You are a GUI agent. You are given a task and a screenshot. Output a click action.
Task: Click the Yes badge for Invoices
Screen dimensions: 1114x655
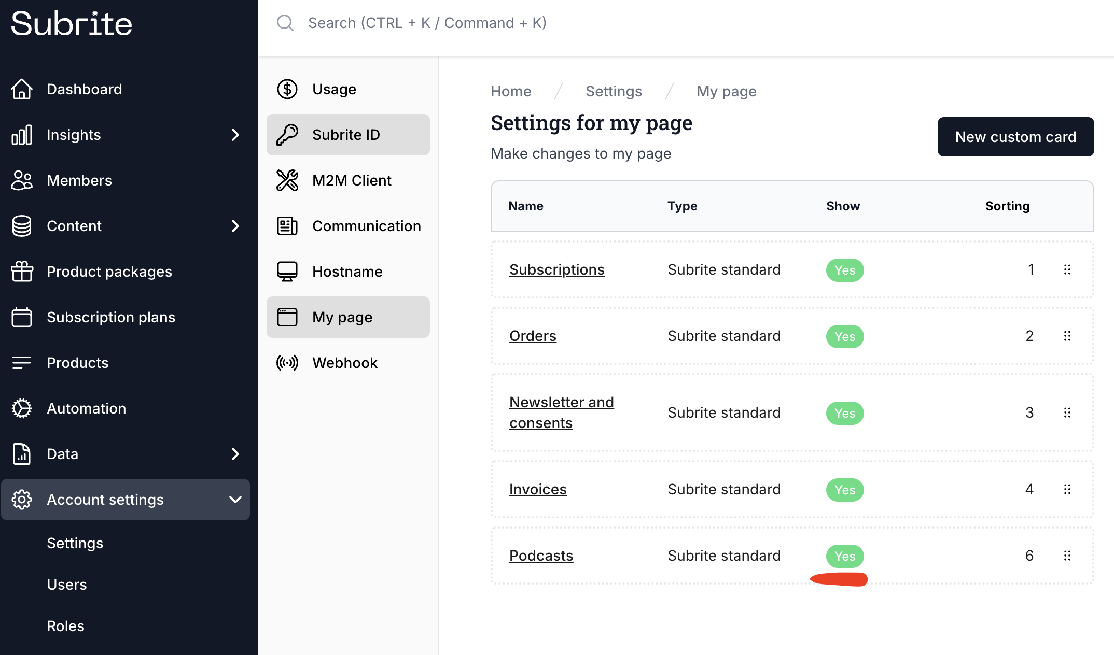845,490
